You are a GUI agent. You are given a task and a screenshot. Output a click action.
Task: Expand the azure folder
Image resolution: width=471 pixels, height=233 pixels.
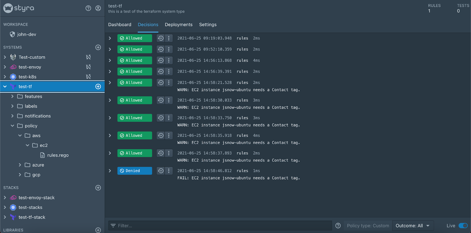(x=20, y=165)
